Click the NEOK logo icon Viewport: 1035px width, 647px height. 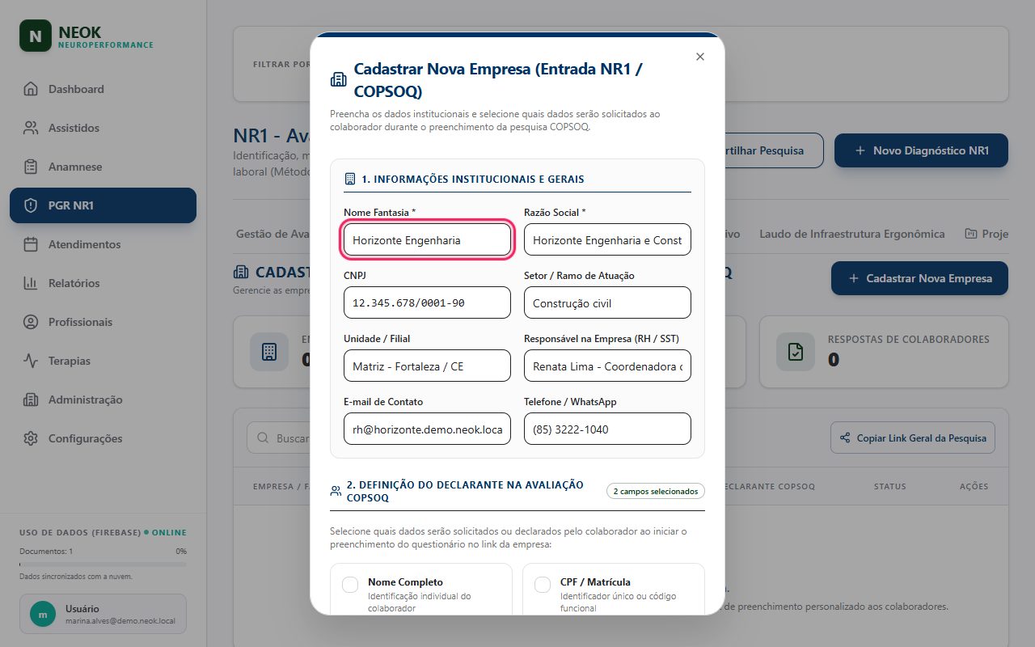36,36
